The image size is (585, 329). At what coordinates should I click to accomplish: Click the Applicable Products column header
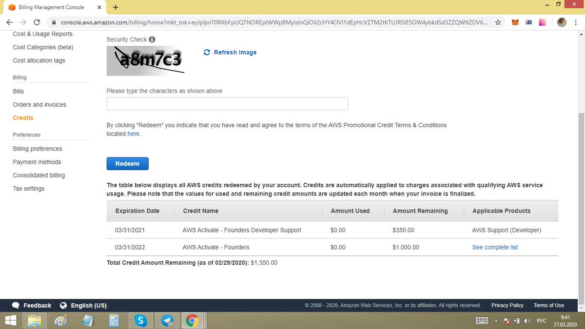click(501, 211)
